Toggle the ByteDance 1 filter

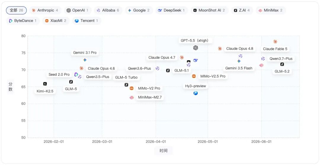tap(23, 21)
